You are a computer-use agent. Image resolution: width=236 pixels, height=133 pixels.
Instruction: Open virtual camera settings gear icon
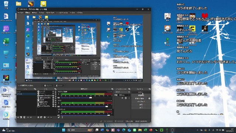[x=149, y=99]
